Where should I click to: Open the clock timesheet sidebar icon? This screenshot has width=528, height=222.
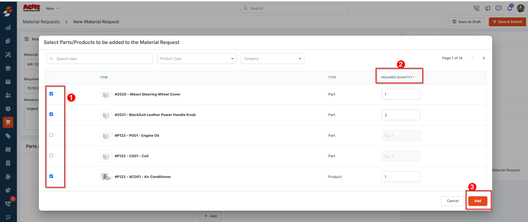pyautogui.click(x=8, y=109)
